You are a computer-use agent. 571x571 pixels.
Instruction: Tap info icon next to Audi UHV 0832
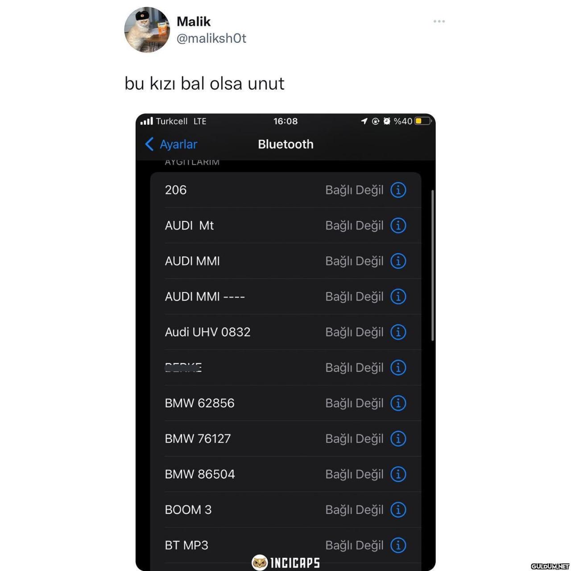click(x=398, y=332)
